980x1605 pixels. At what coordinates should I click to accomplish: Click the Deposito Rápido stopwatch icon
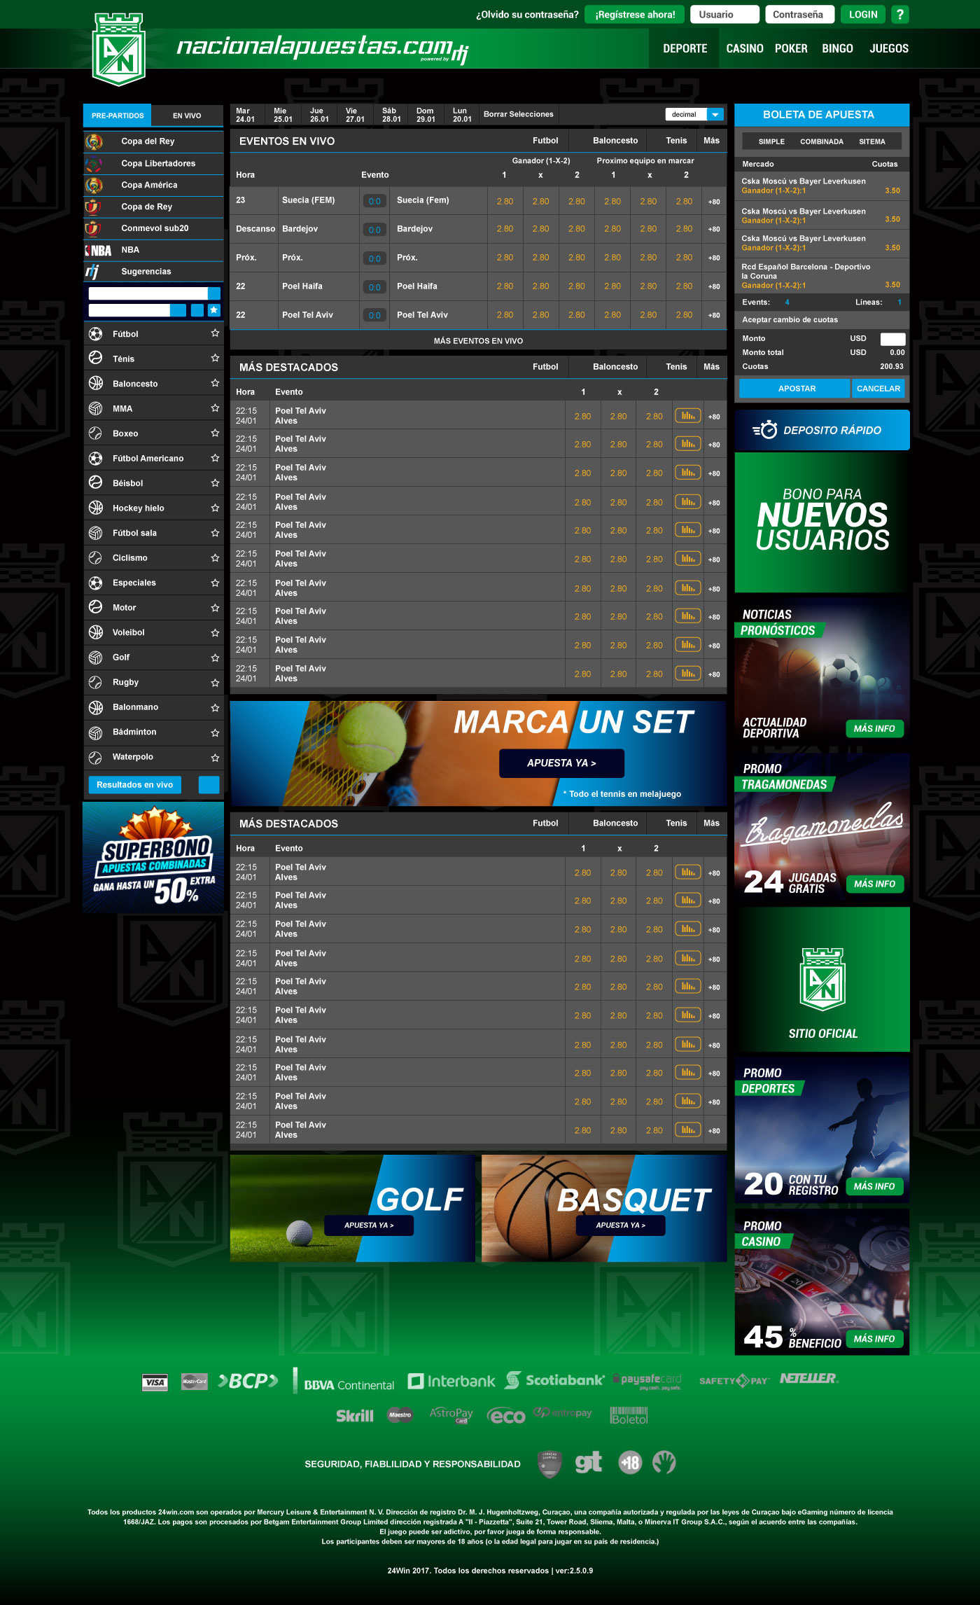765,430
